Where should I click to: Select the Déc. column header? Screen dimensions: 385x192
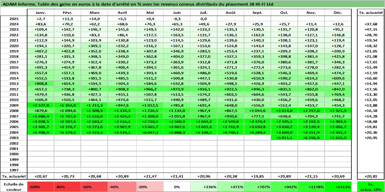(x=338, y=13)
